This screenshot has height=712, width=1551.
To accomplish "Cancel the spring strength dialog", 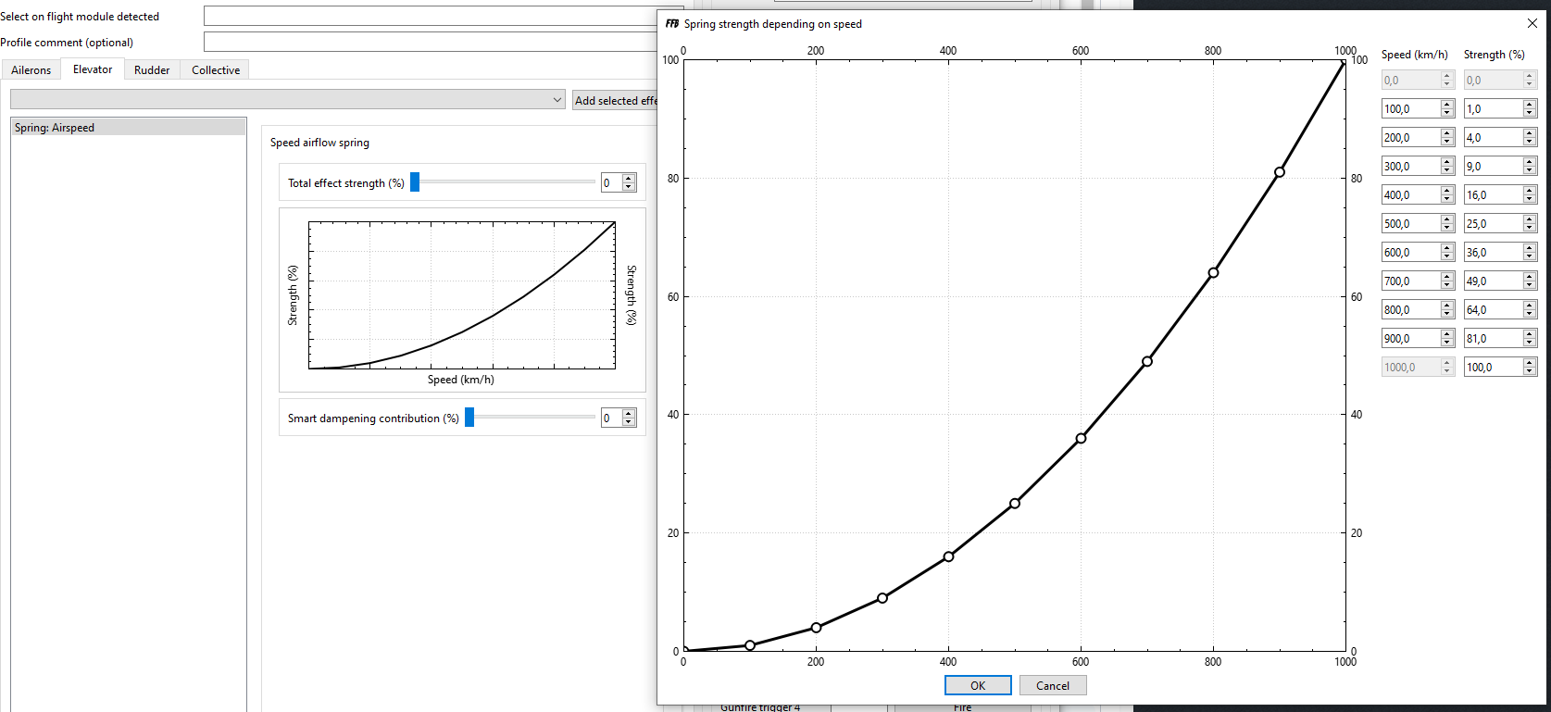I will pos(1053,685).
